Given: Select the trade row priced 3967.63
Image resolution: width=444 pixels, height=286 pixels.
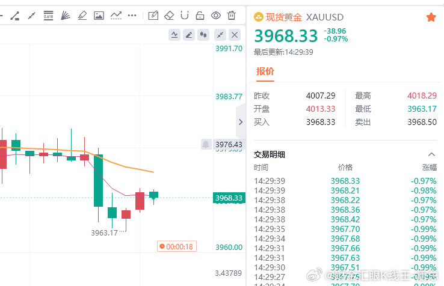Looking at the screenshot, I should [x=345, y=258].
